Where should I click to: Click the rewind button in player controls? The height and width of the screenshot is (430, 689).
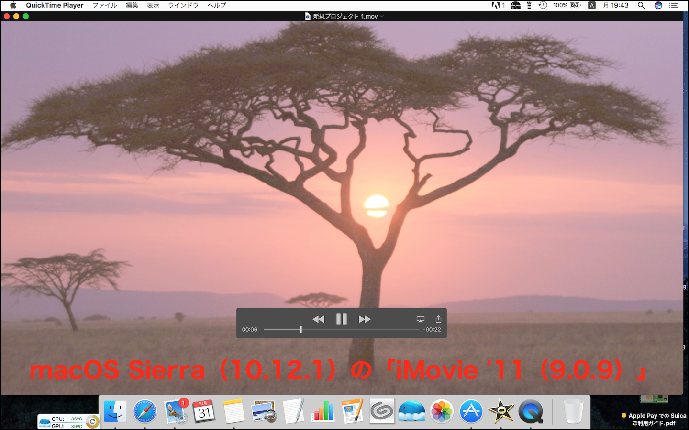point(318,319)
